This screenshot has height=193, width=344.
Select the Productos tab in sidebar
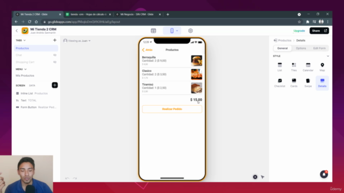point(36,48)
